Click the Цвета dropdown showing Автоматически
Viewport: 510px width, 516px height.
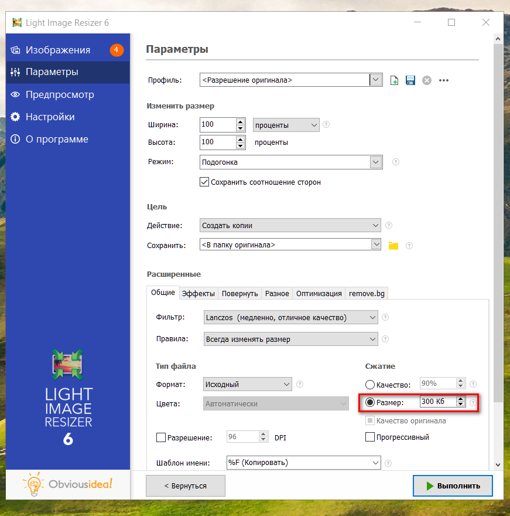[276, 404]
